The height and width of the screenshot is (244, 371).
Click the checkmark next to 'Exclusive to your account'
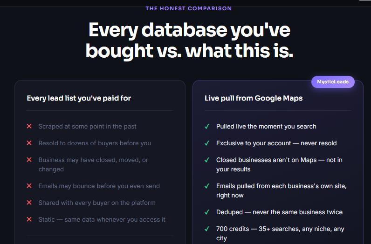[207, 143]
